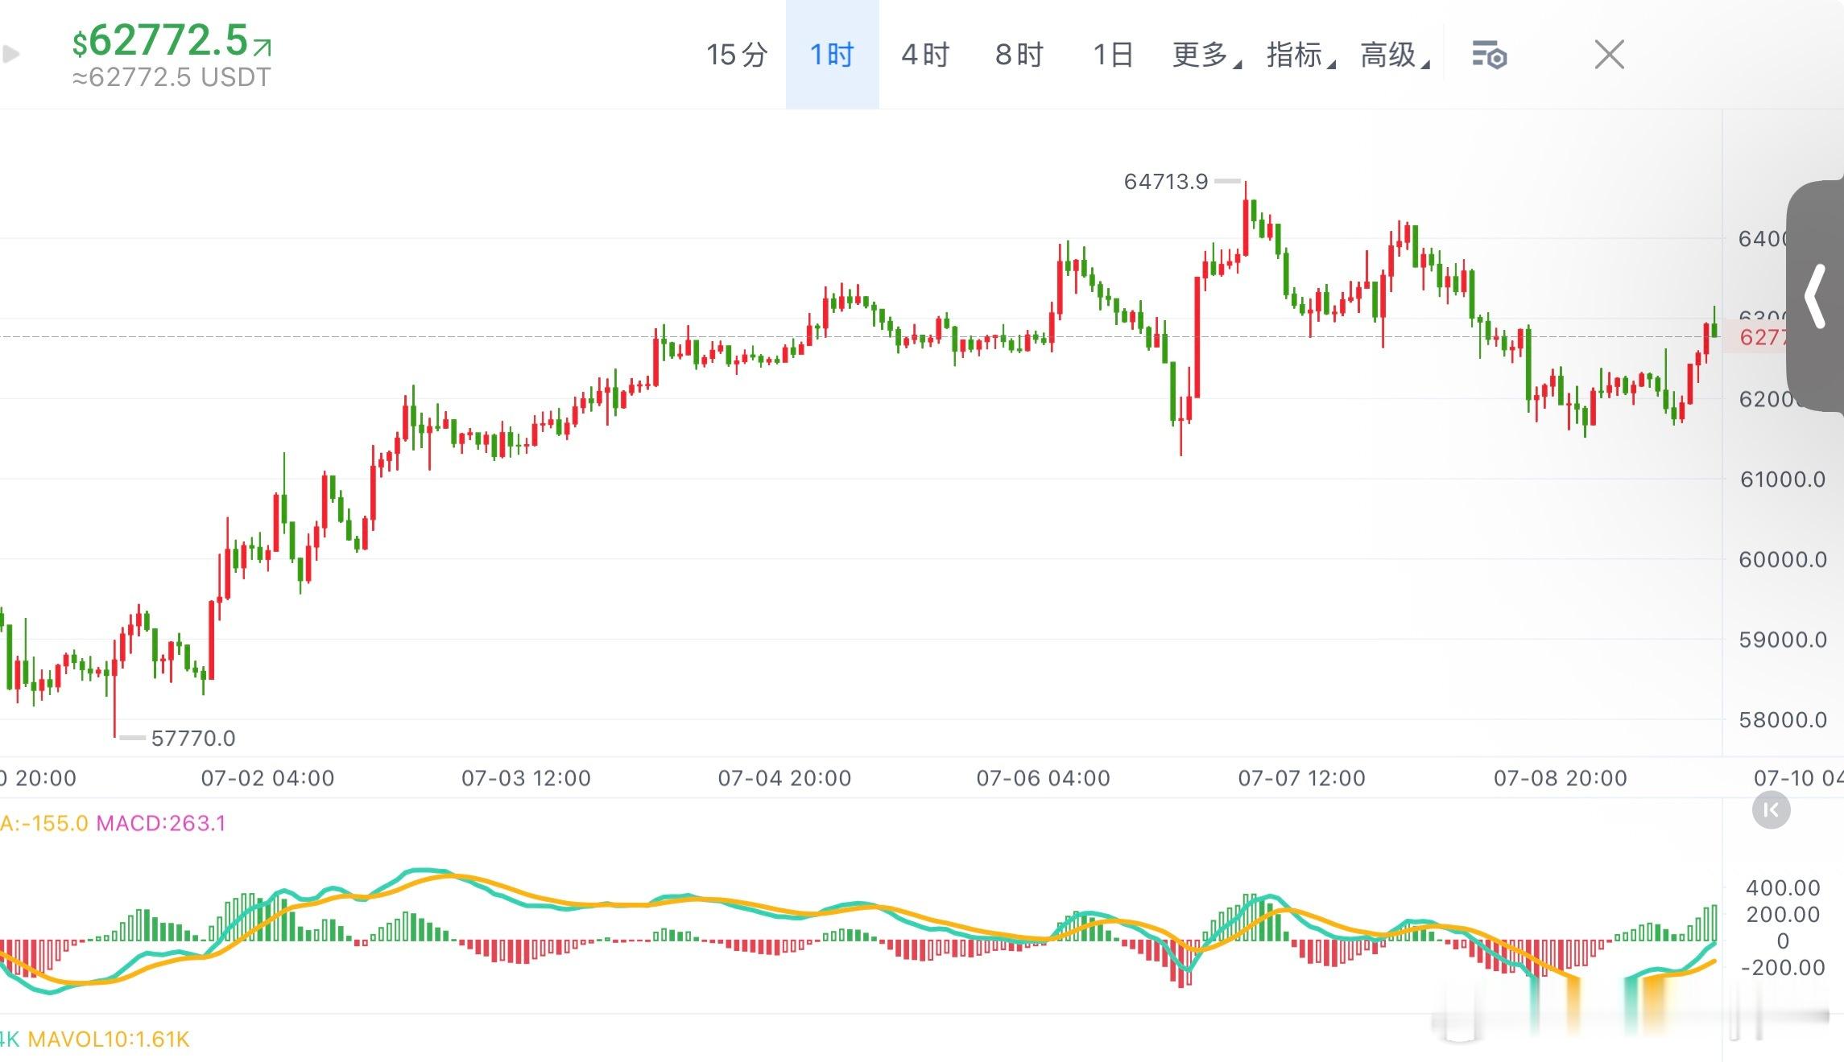Click the 61000.0 price axis label
The height and width of the screenshot is (1062, 1844).
pyautogui.click(x=1783, y=480)
